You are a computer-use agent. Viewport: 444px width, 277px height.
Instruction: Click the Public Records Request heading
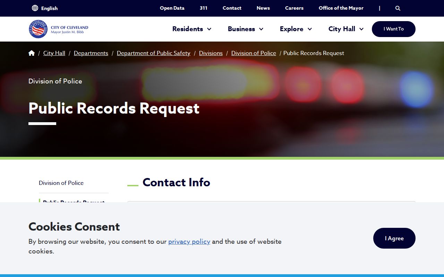click(x=114, y=108)
